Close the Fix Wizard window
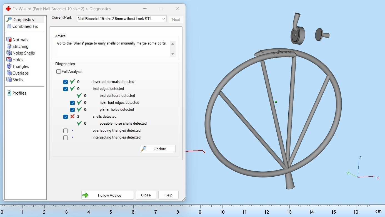 pos(177,9)
